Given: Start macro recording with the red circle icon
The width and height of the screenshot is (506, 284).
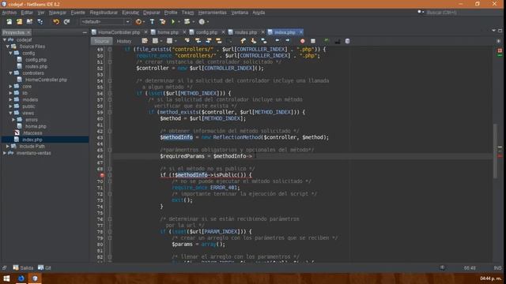Looking at the screenshot, I should pos(302,41).
